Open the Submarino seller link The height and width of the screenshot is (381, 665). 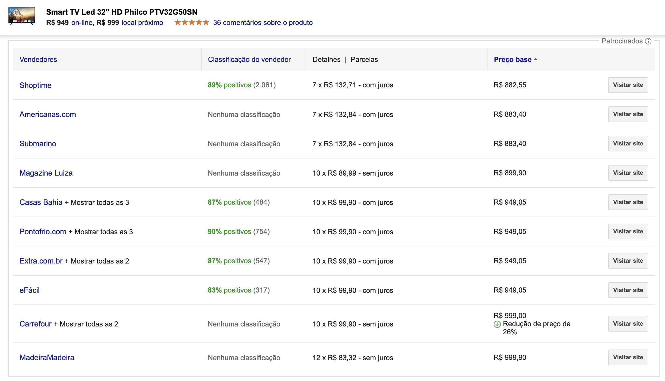click(38, 144)
